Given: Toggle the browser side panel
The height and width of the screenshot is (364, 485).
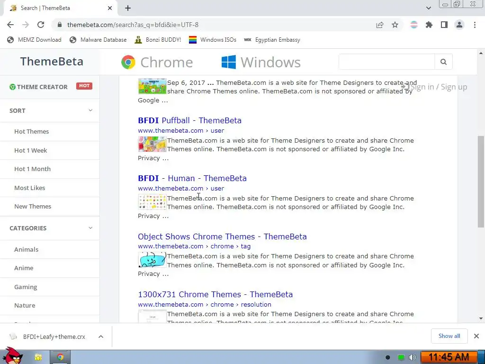Looking at the screenshot, I should [x=444, y=25].
